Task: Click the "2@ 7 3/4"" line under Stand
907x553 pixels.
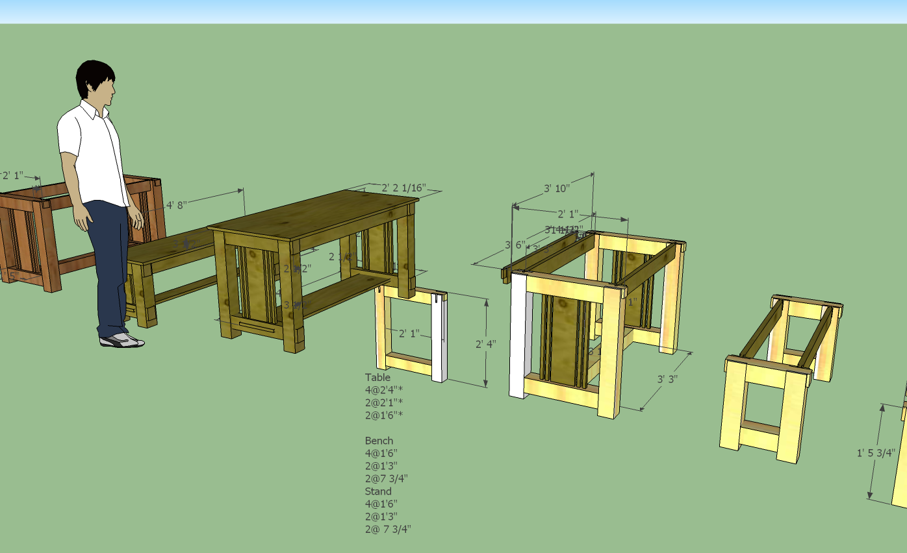Action: [x=388, y=529]
